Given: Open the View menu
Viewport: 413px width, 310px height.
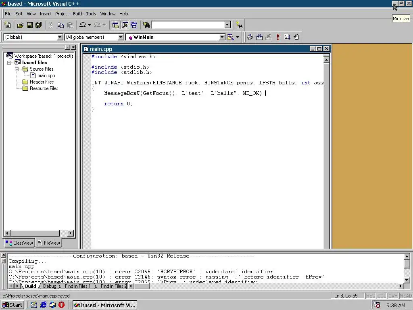Looking at the screenshot, I should 31,14.
